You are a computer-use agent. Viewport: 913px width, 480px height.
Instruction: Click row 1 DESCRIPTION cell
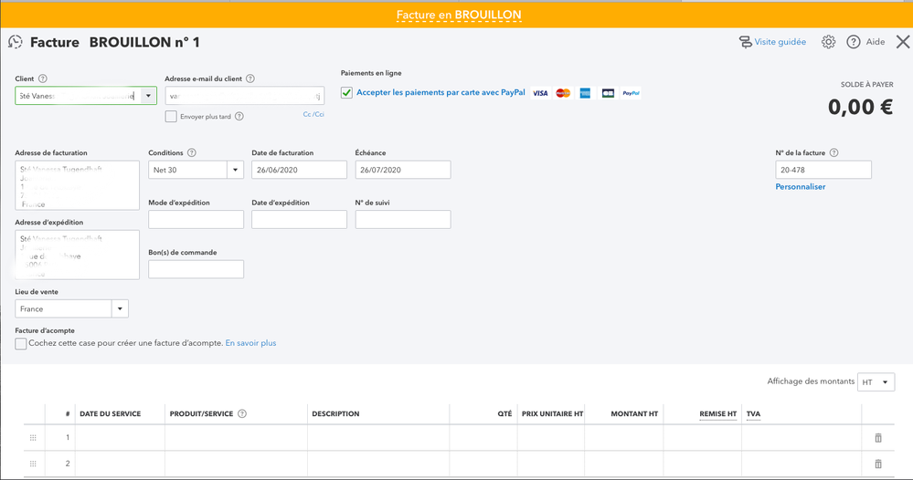point(378,438)
